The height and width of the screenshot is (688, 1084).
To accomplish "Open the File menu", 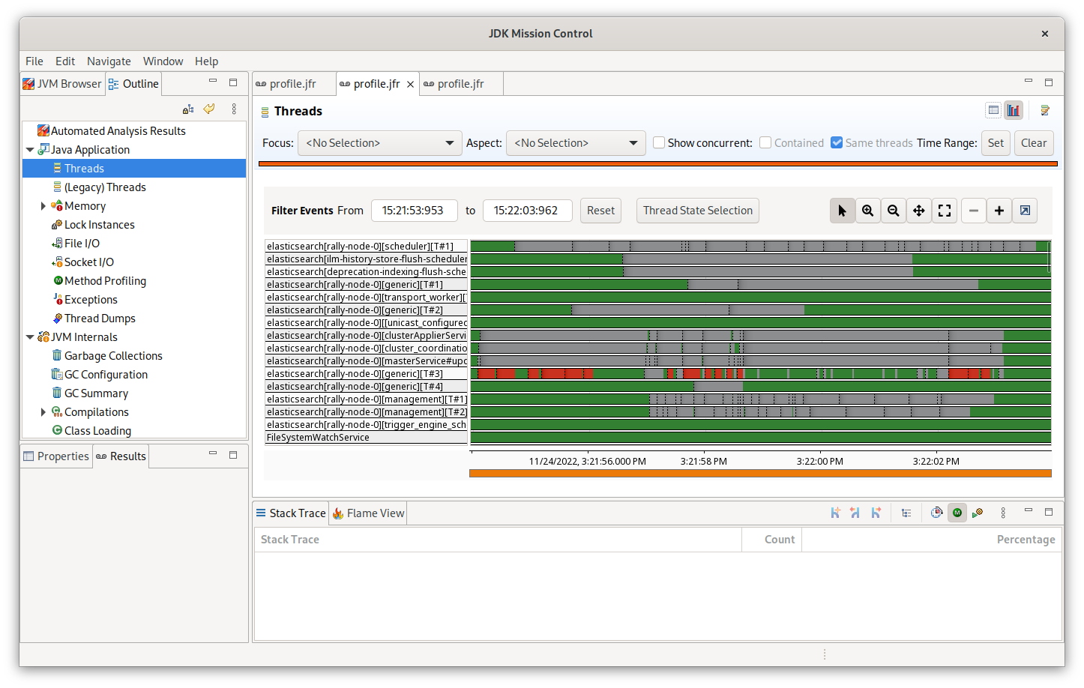I will [x=34, y=61].
